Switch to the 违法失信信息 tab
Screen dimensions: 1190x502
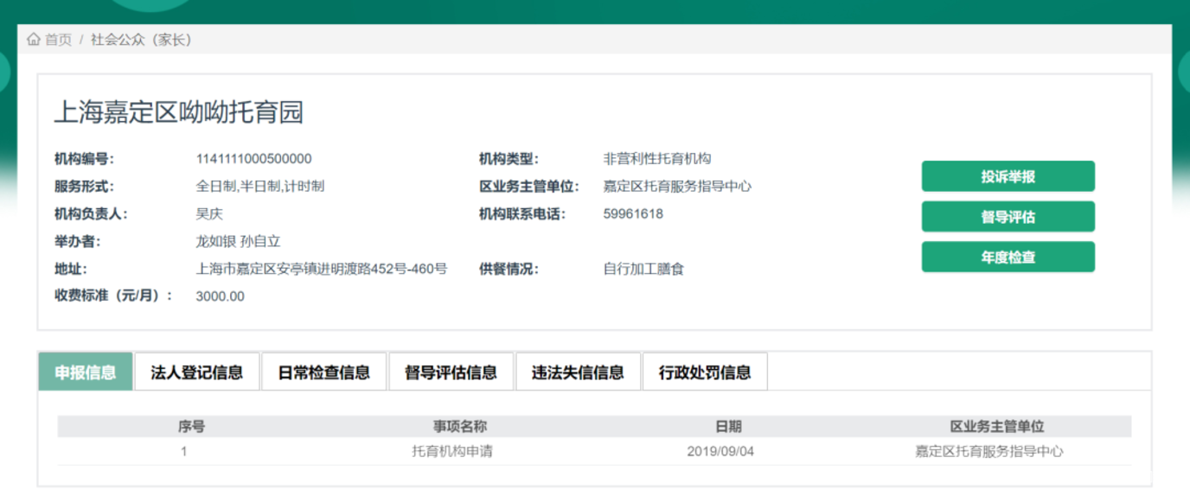click(x=578, y=372)
